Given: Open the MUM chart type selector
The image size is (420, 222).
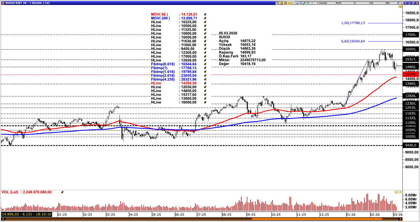Looking at the screenshot, I should point(338,2).
